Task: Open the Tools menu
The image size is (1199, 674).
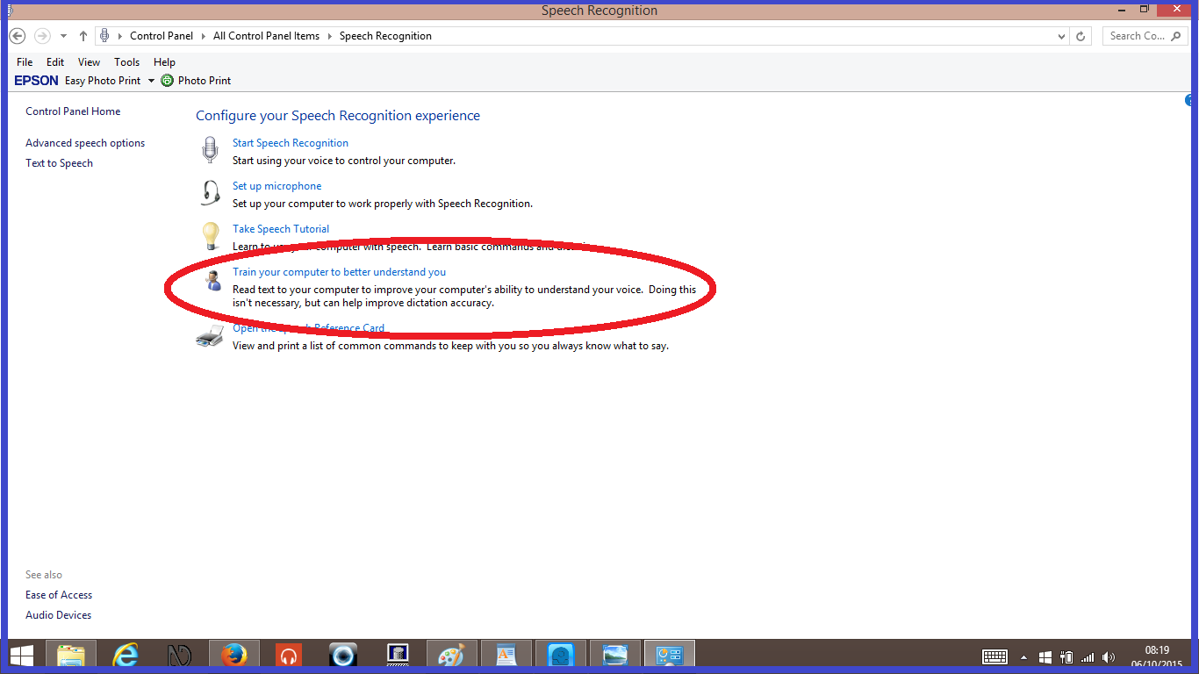Action: click(x=126, y=62)
